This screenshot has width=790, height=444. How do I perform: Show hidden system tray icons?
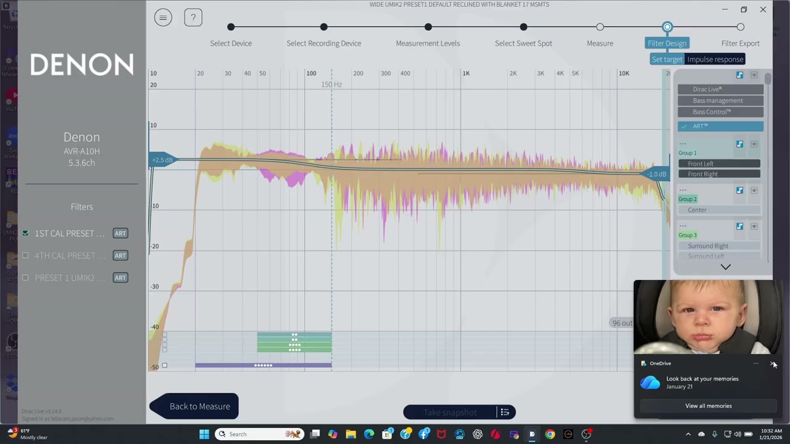point(688,434)
